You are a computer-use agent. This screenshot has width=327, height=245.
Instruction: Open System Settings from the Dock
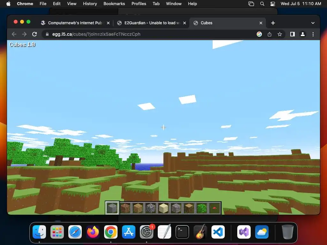pos(147,232)
